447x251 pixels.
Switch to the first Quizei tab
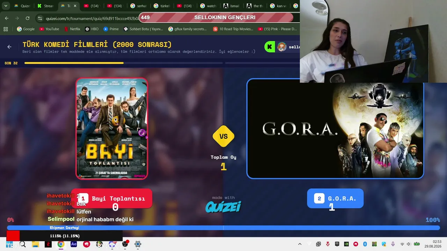pyautogui.click(x=22, y=6)
